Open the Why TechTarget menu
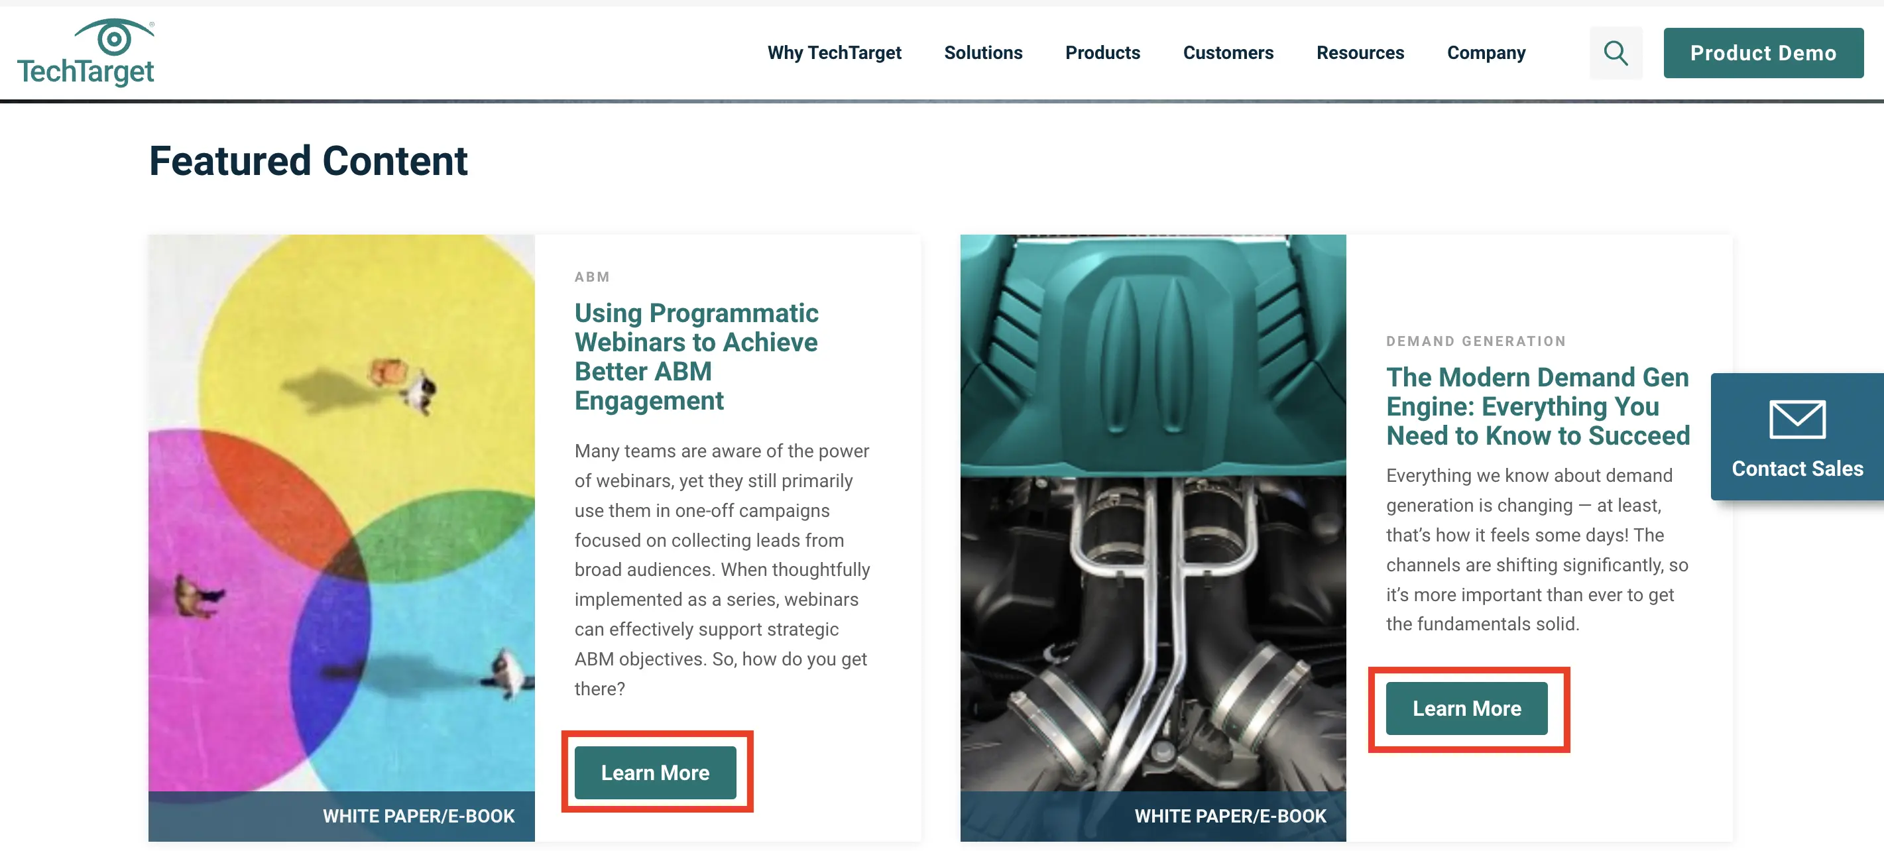The width and height of the screenshot is (1884, 851). (x=834, y=52)
